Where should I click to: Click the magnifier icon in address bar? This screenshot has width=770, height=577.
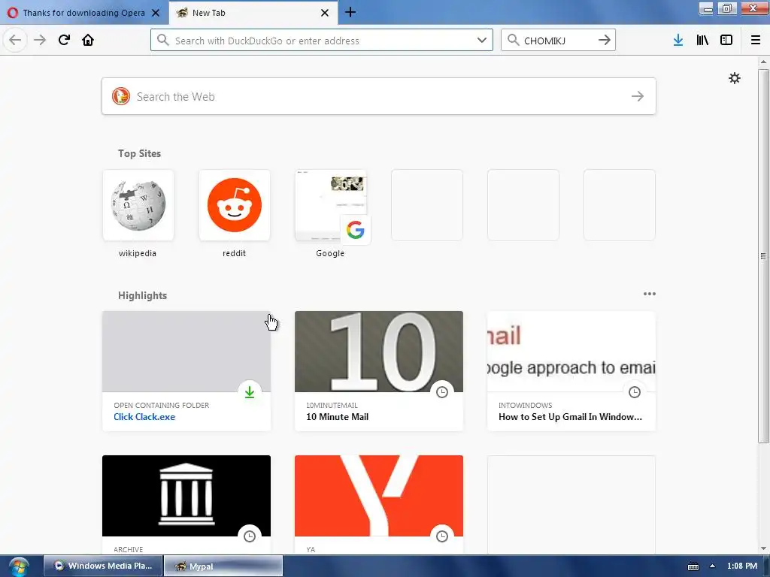(162, 40)
